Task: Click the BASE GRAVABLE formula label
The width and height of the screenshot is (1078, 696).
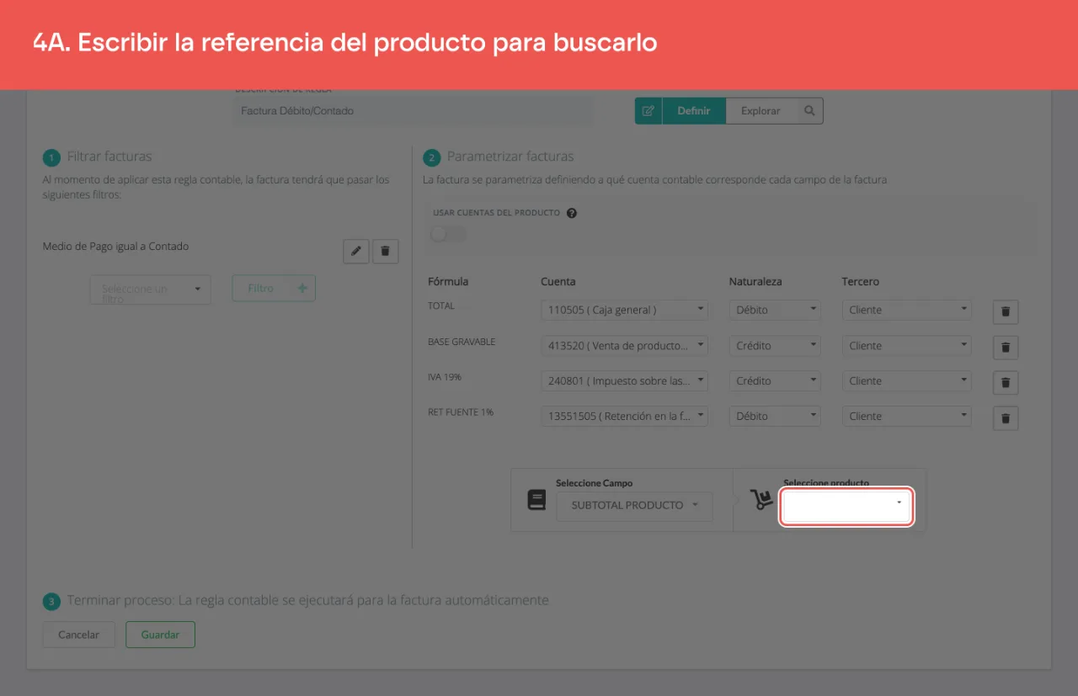Action: [x=462, y=342]
